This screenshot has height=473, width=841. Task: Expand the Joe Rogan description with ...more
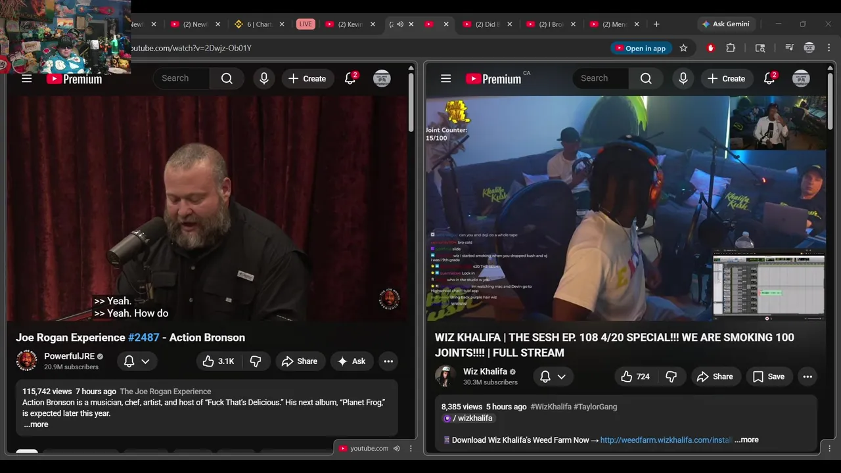pos(36,424)
